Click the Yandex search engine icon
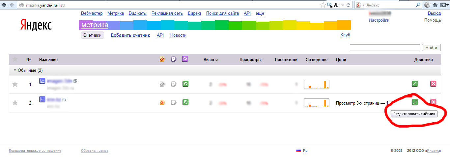This screenshot has height=161, width=450. click(358, 5)
